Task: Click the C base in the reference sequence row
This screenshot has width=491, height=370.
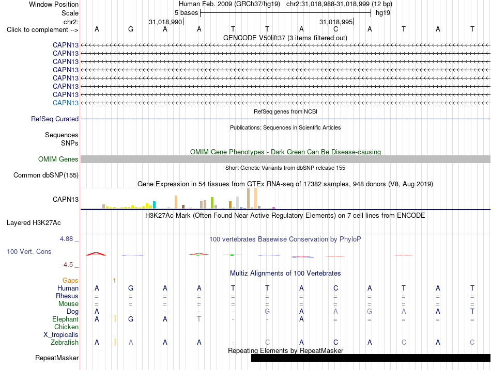Action: [335, 29]
